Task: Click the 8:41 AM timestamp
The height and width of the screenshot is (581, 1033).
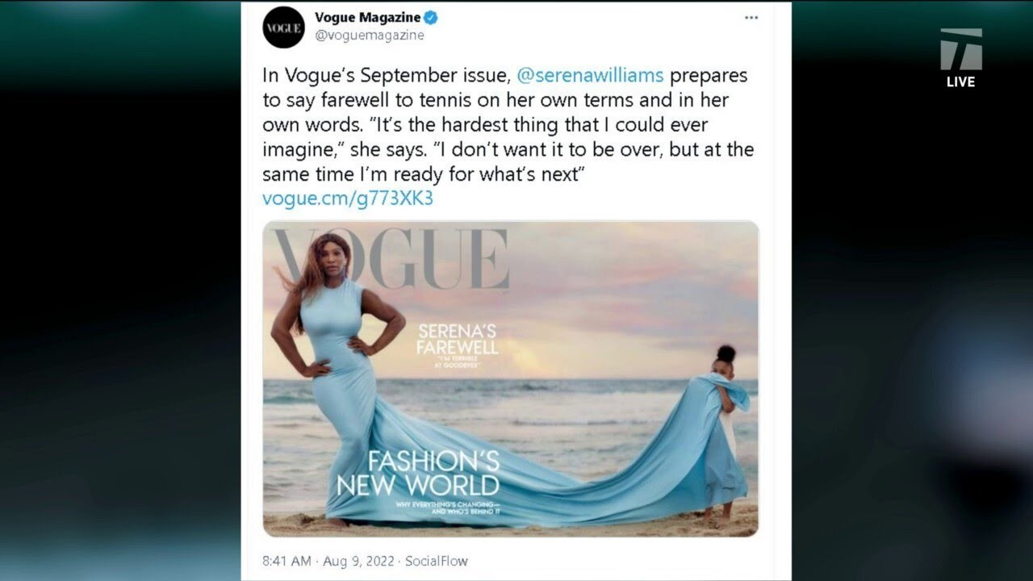Action: tap(286, 561)
